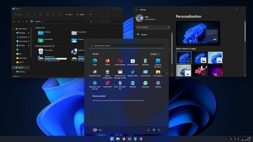Click the Cut icon in File Explorer toolbar
Screen dimensions: 253x142
[28, 14]
